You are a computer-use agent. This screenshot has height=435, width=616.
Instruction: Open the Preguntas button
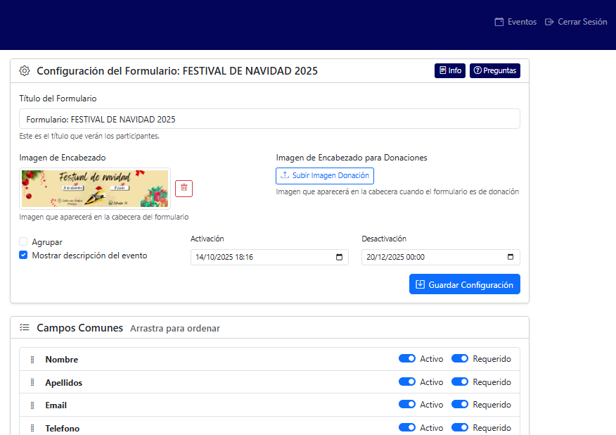(x=495, y=71)
